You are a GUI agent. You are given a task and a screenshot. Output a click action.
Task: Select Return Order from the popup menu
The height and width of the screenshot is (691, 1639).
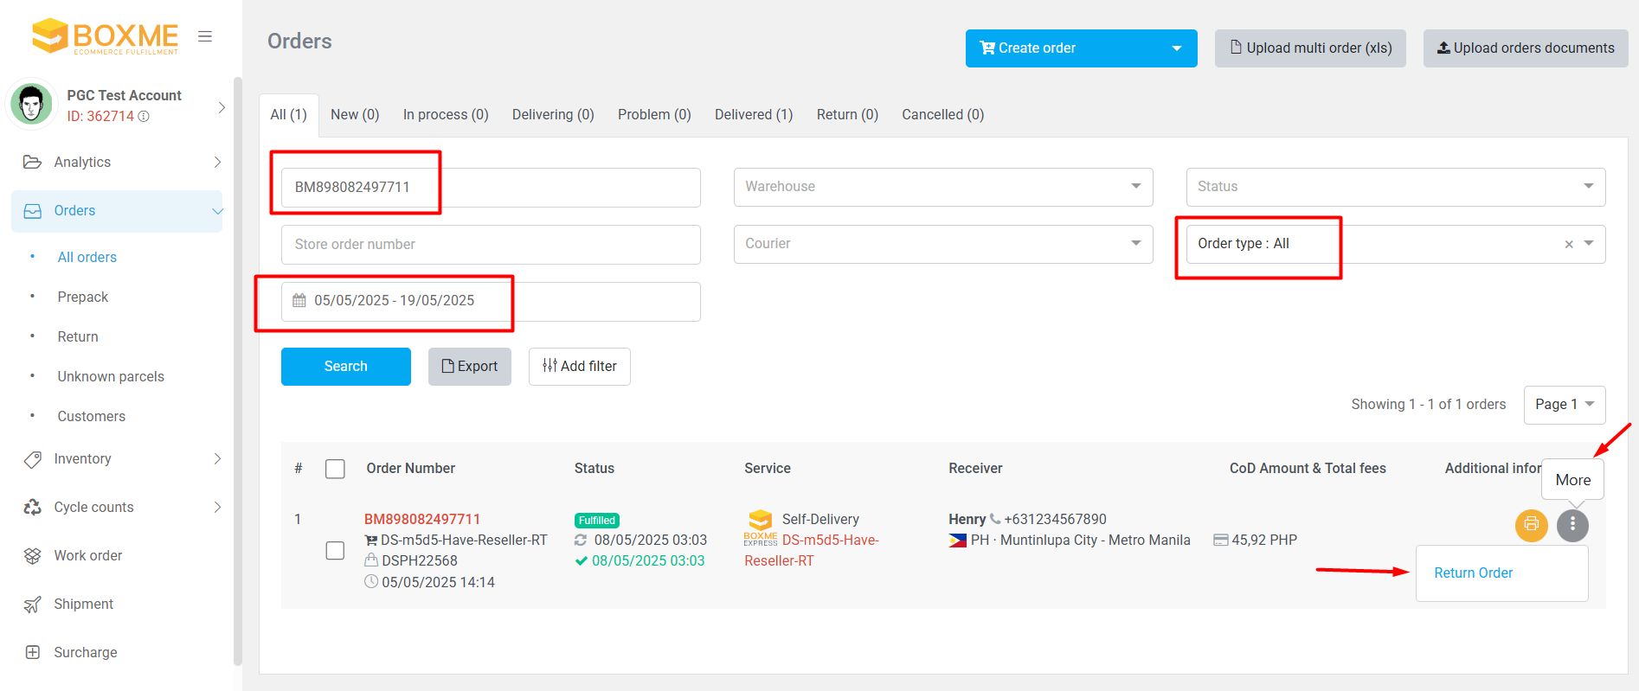click(x=1473, y=573)
